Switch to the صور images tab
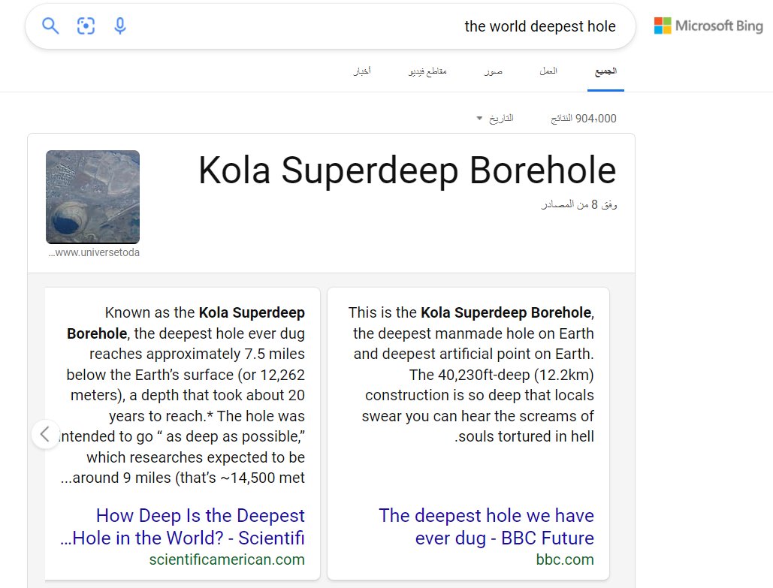Viewport: 773px width, 588px height. tap(493, 71)
